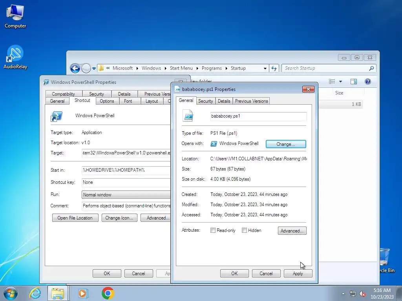Viewport: 402px width, 301px height.
Task: Click the Start in text field
Action: [126, 170]
